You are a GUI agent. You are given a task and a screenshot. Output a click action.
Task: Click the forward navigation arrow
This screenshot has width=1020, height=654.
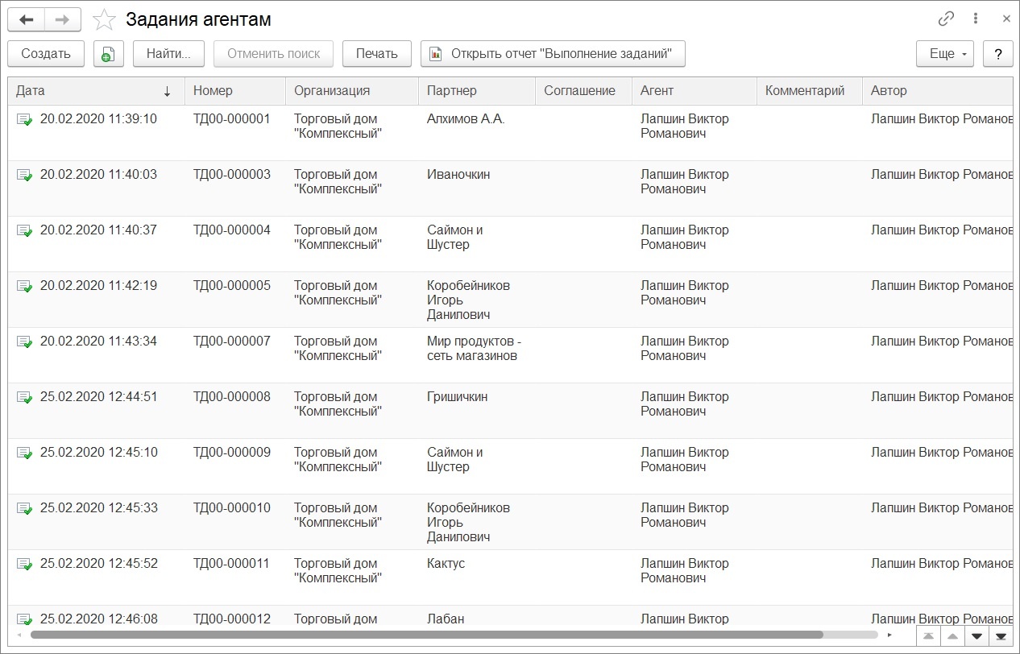pos(63,19)
